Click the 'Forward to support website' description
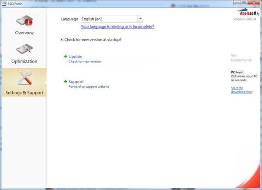This screenshot has width=262, height=190. pos(89,87)
